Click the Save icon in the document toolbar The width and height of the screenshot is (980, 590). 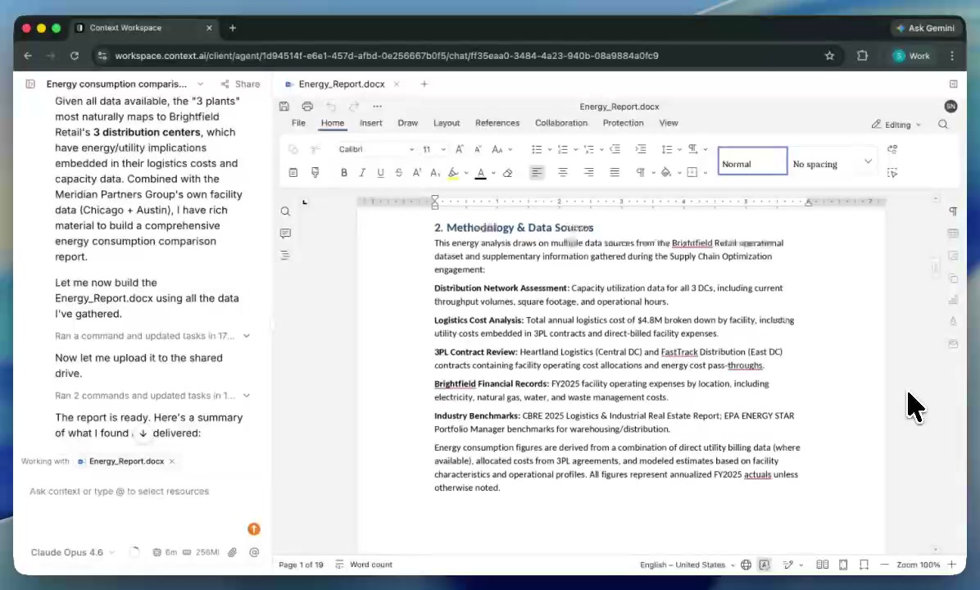[x=284, y=107]
